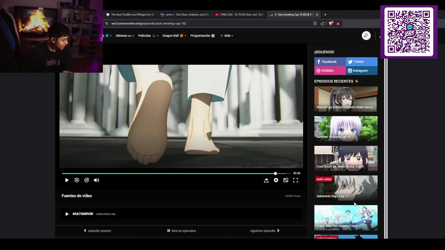
Task: Click the Instagram follow button
Action: point(362,70)
